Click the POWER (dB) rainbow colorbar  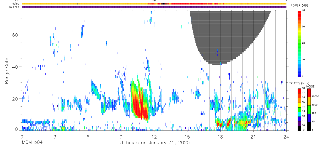click(x=299, y=43)
